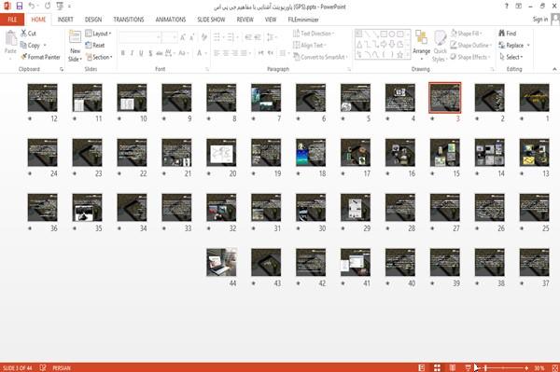Switch to the ANIMATIONS tab
The height and width of the screenshot is (372, 560).
tap(171, 20)
